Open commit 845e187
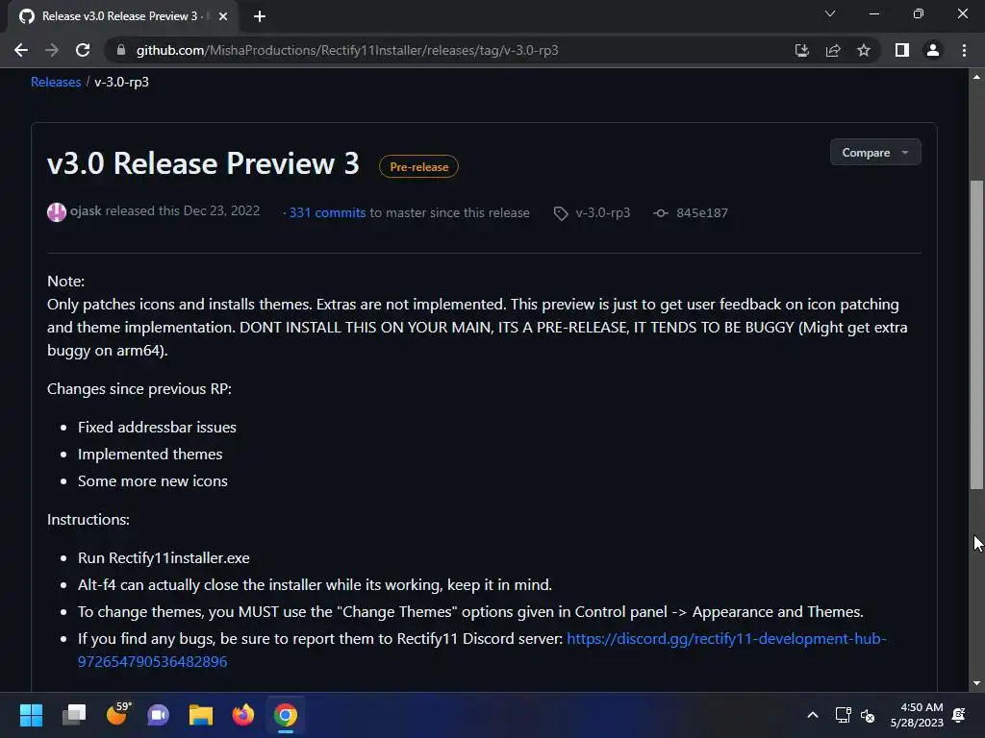 coord(701,212)
